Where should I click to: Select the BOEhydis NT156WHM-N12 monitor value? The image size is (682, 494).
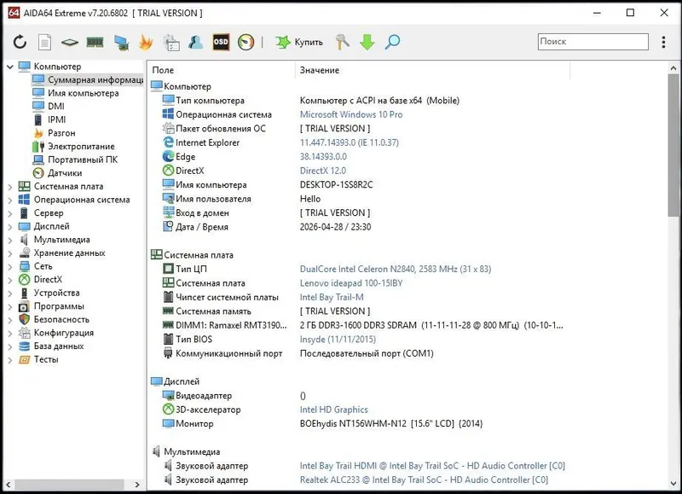(391, 423)
